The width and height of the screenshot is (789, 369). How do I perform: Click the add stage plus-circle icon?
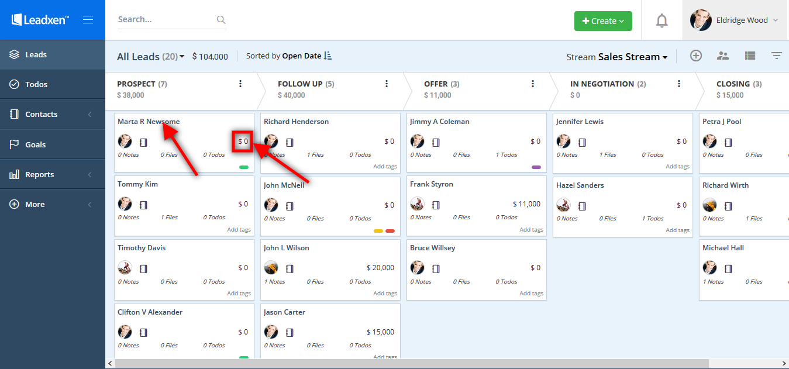[695, 56]
